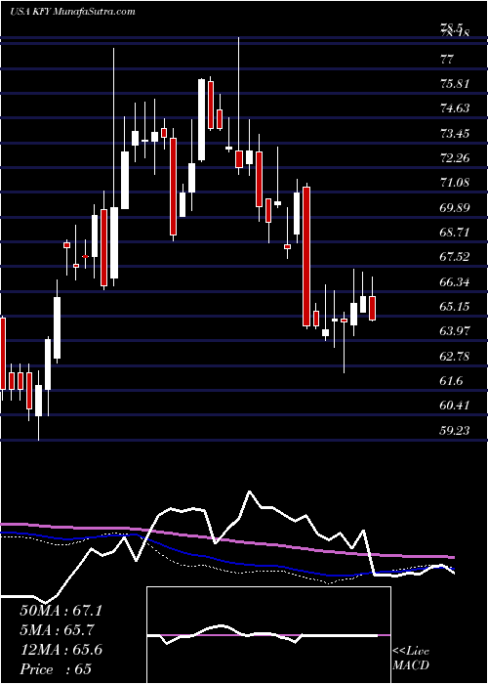
Task: Select the 65.15 price axis label
Action: pos(455,307)
